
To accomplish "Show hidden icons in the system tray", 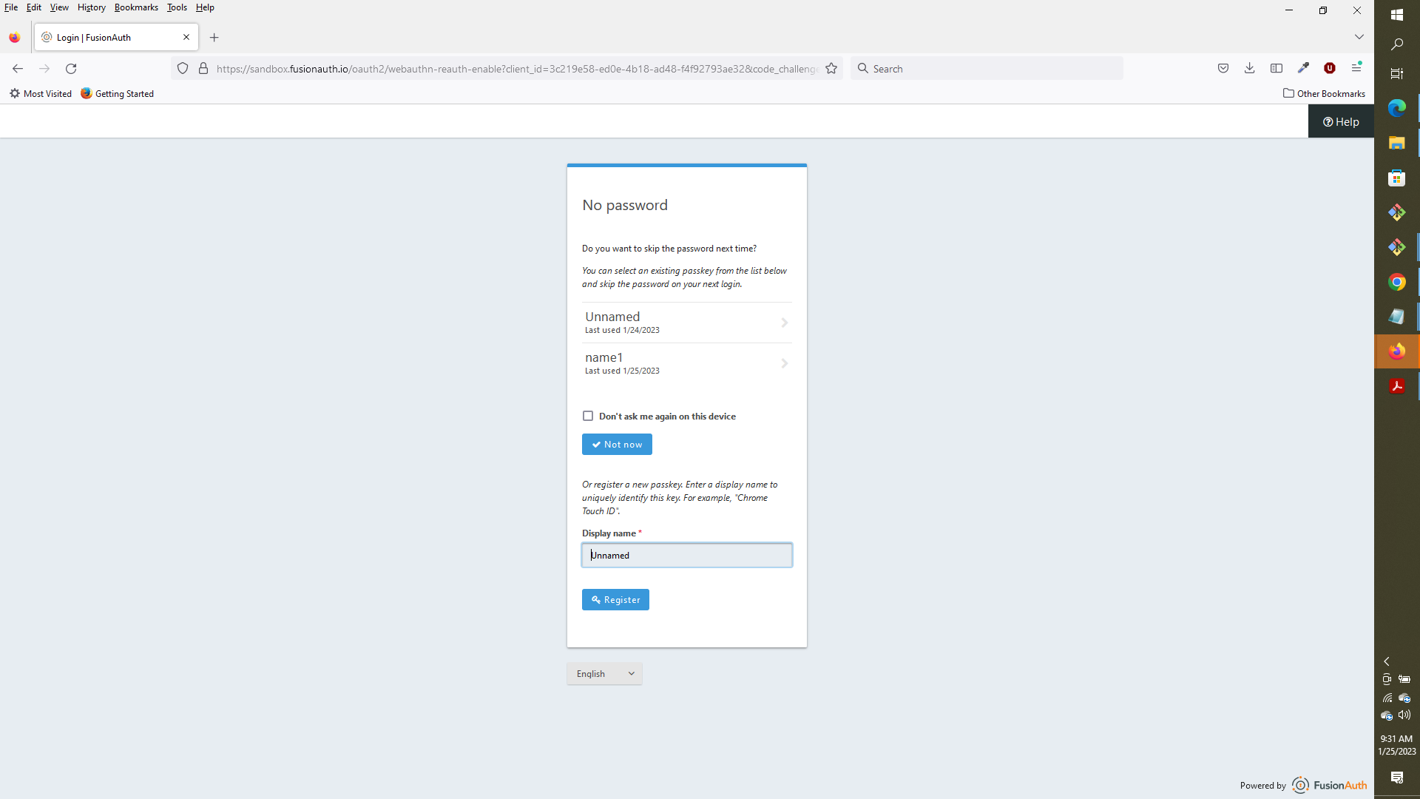I will tap(1386, 661).
